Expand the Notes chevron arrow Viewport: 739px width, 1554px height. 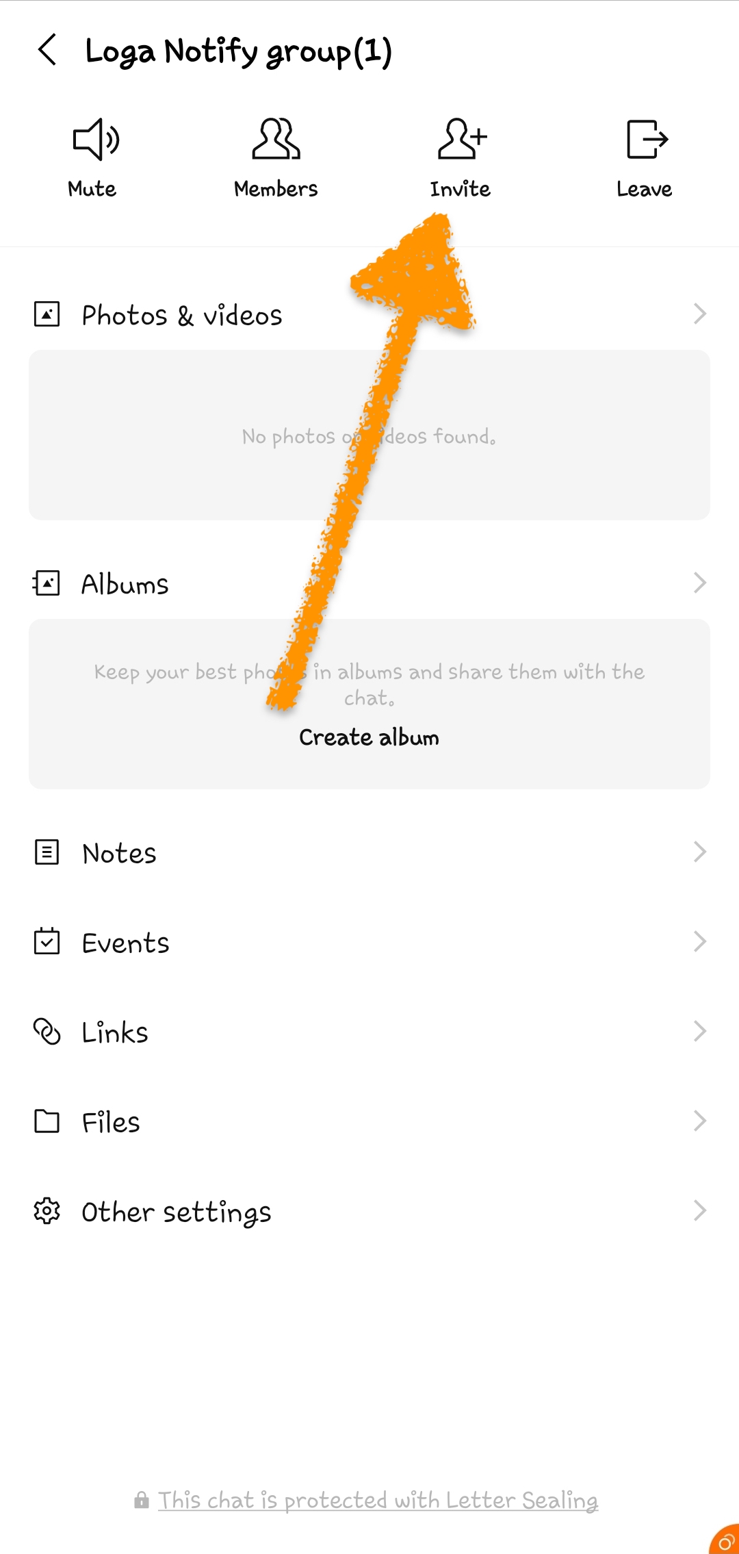coord(699,852)
